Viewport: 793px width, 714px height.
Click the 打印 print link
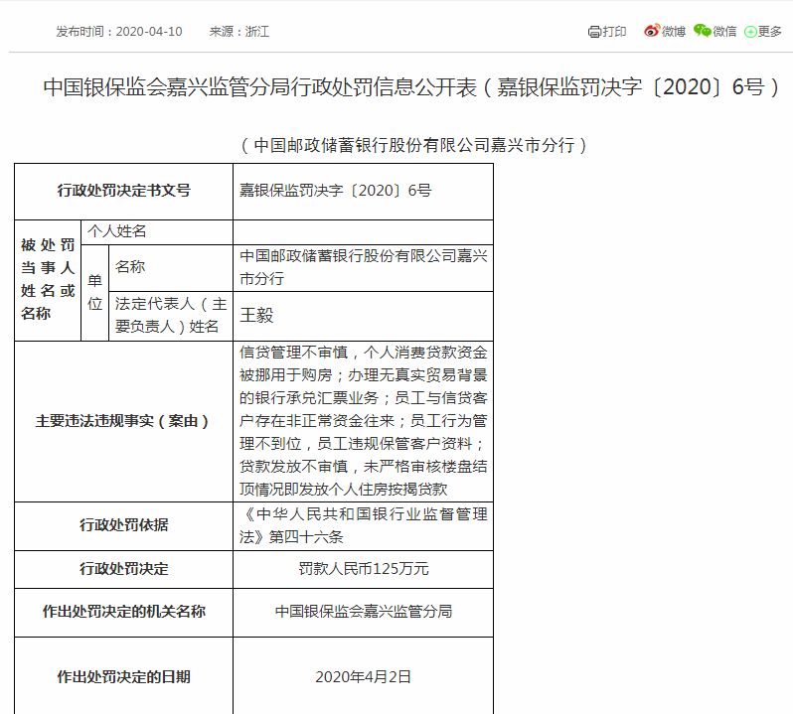pos(614,32)
